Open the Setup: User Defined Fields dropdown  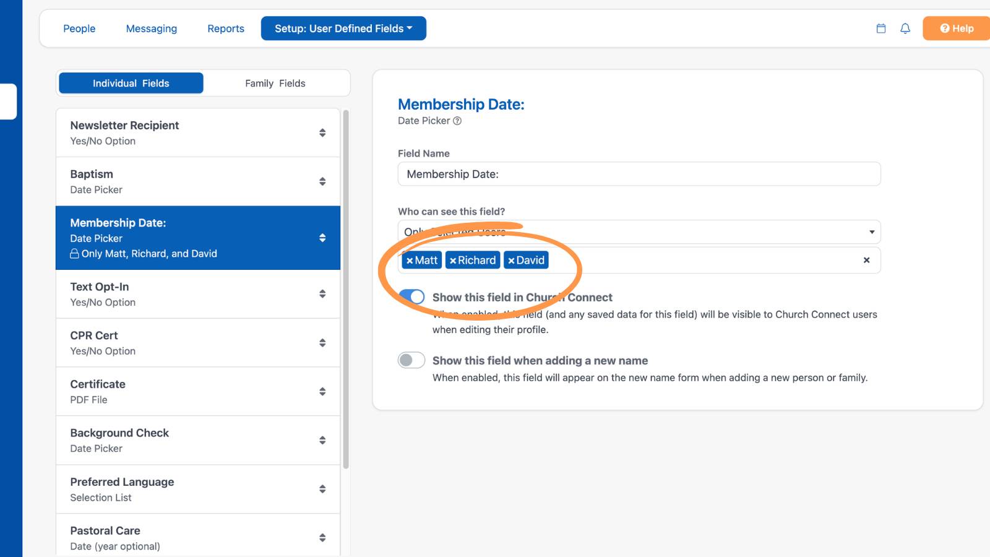click(x=343, y=28)
